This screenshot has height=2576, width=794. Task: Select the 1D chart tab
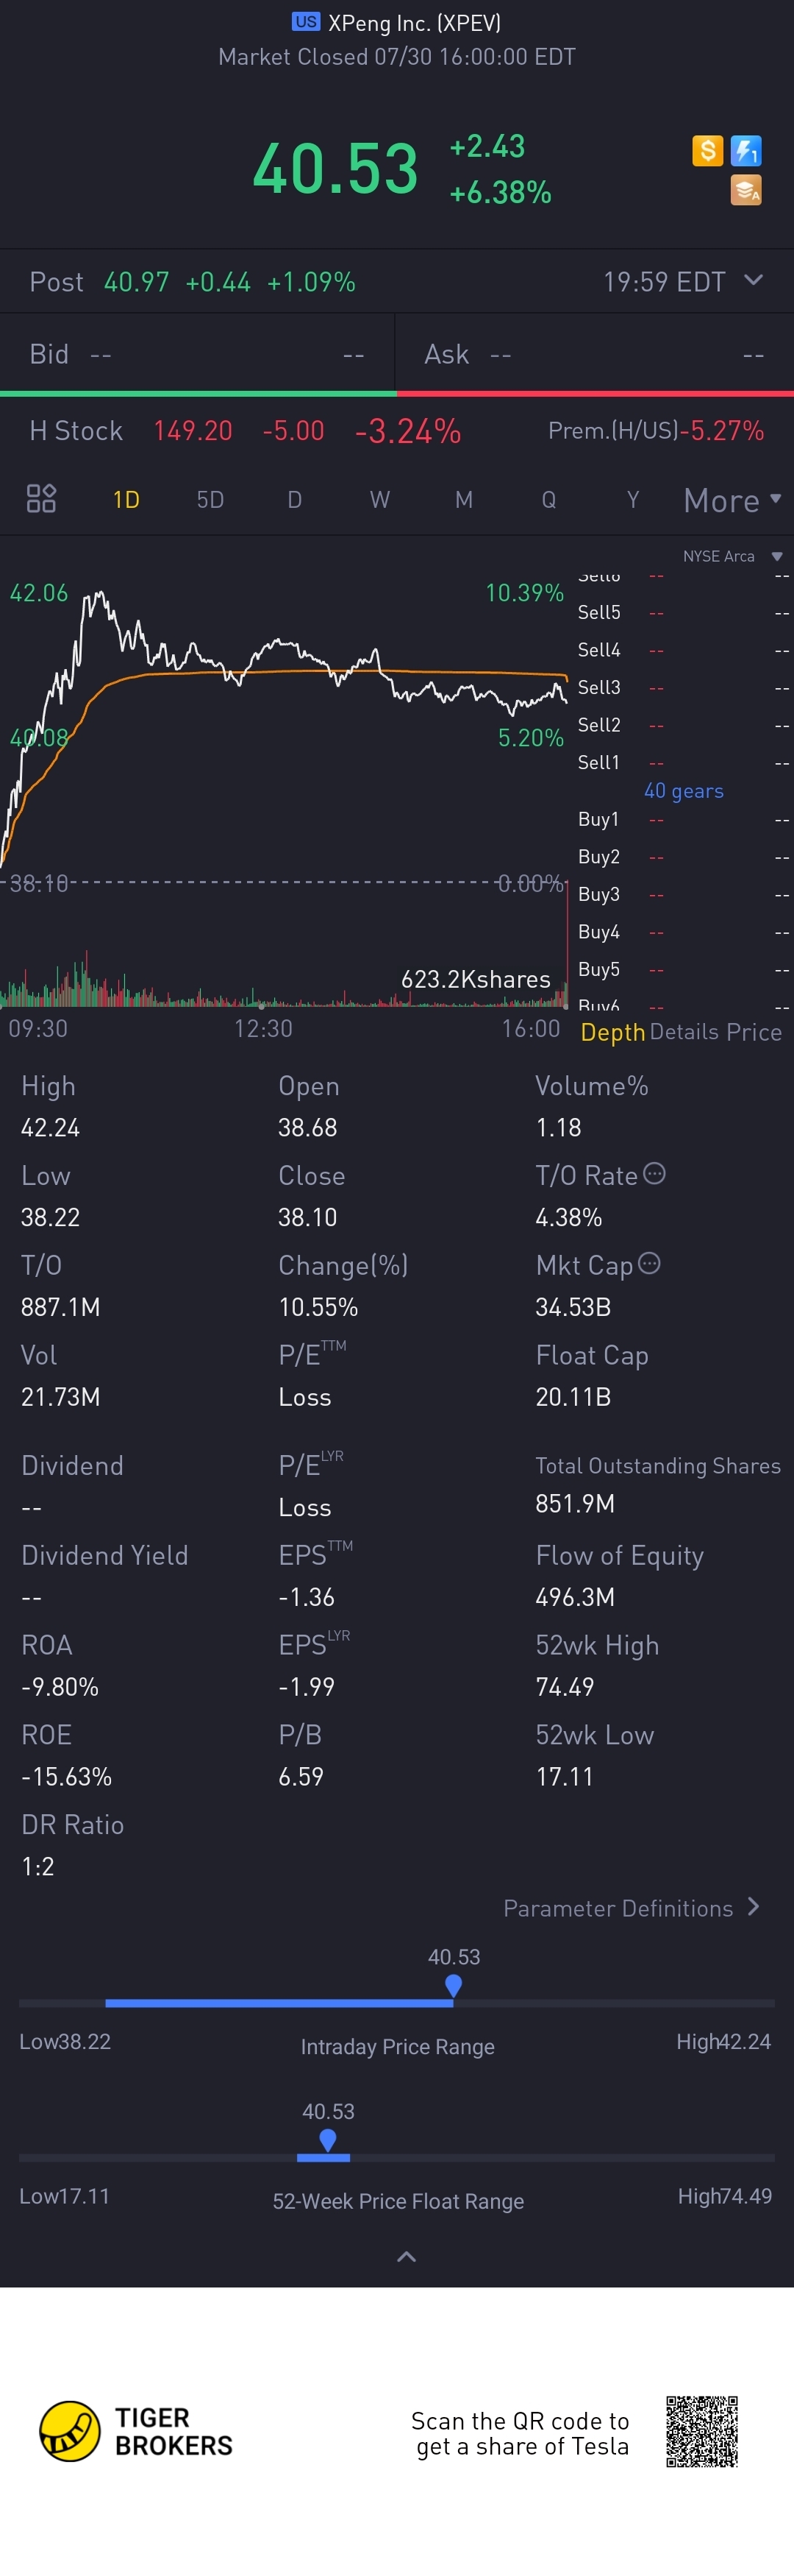click(126, 499)
